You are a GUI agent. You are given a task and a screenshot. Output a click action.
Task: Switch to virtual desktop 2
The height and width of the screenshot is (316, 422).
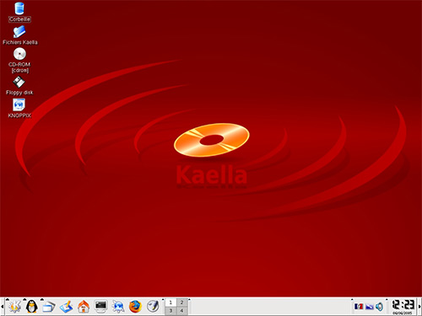click(182, 303)
